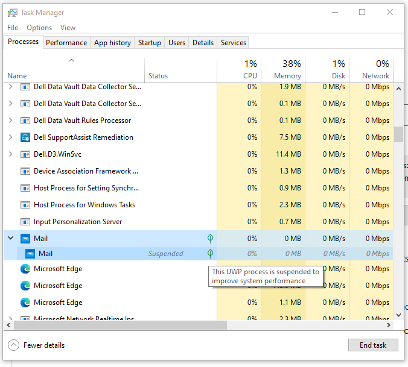The width and height of the screenshot is (408, 367).
Task: Minimize the Task Manager window
Action: click(335, 12)
